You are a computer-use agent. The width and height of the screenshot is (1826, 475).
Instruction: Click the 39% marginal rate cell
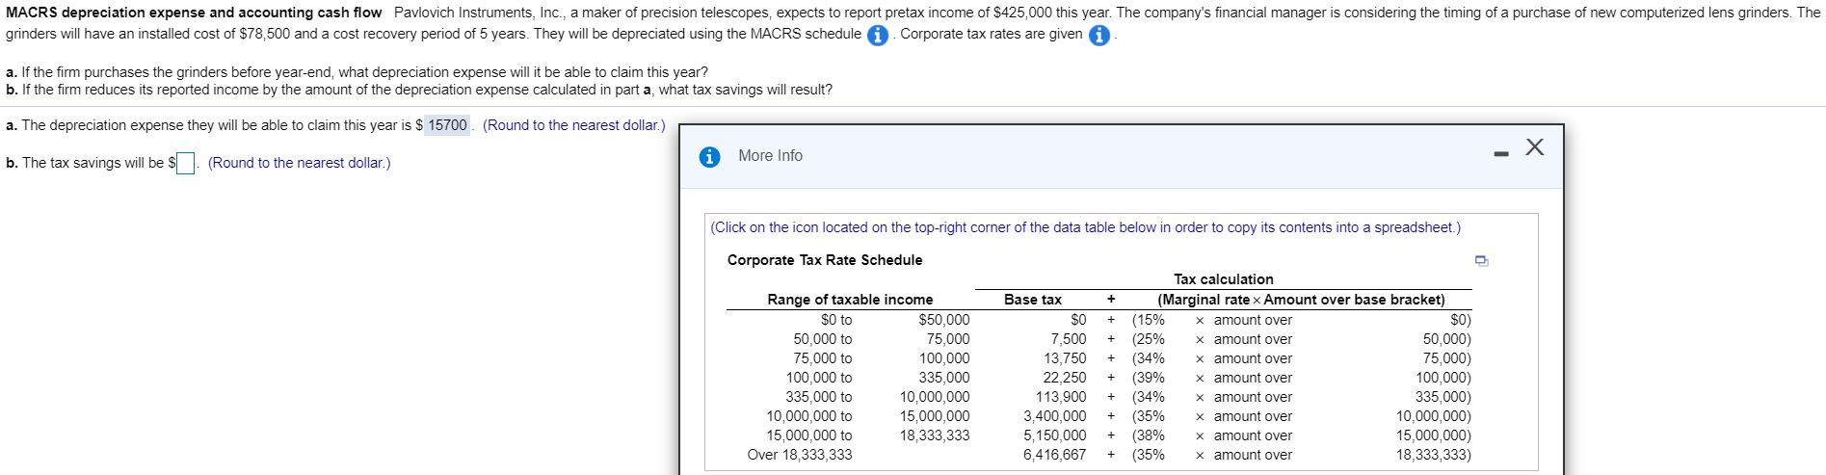pos(1149,378)
